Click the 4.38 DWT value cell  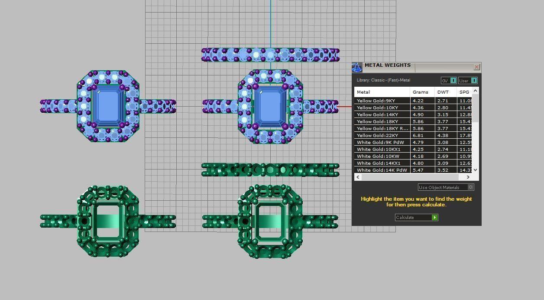(x=446, y=135)
